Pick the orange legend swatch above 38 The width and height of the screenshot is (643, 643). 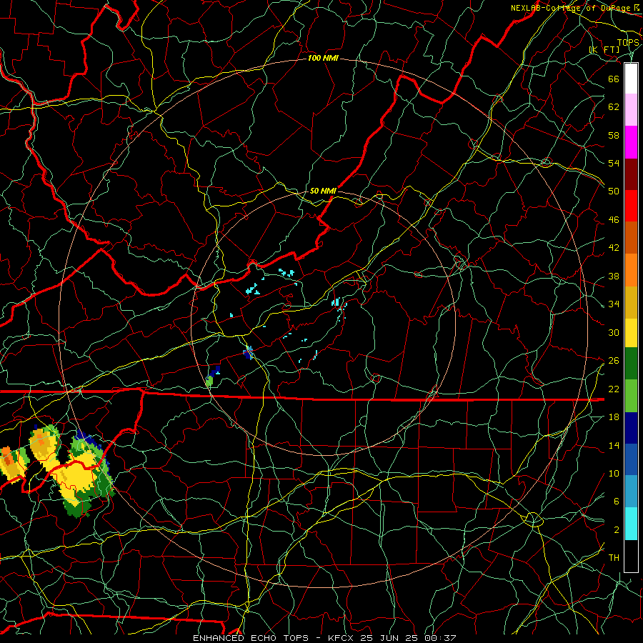[631, 270]
